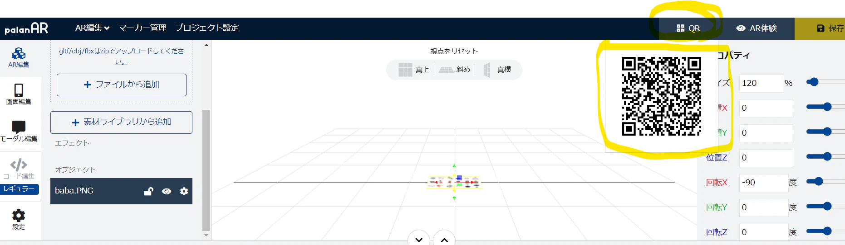The height and width of the screenshot is (245, 845).
Task: Click the size slider
Action: 825,82
